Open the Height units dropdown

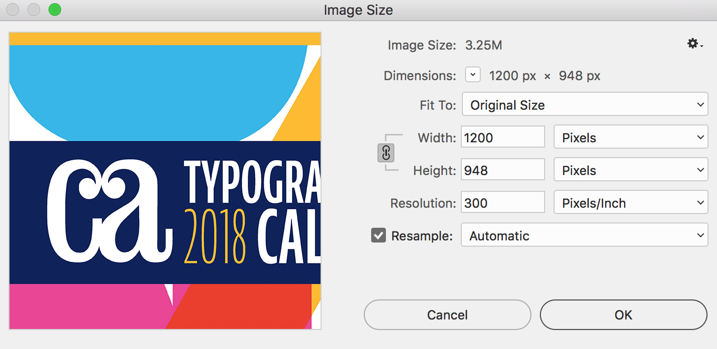click(x=630, y=170)
